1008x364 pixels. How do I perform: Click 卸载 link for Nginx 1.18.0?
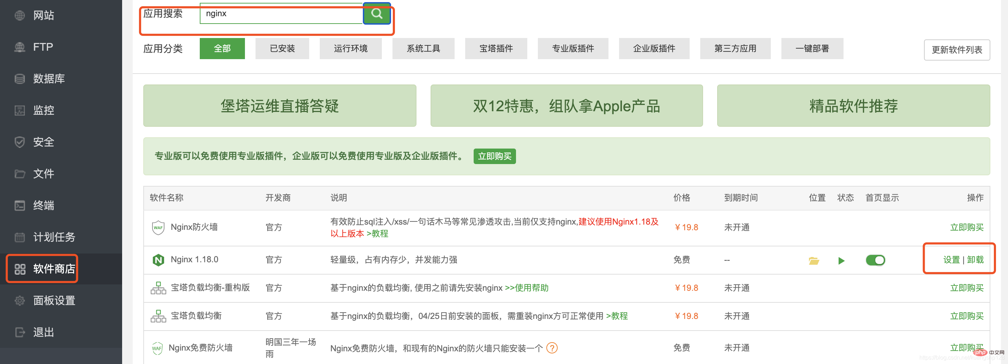(975, 260)
